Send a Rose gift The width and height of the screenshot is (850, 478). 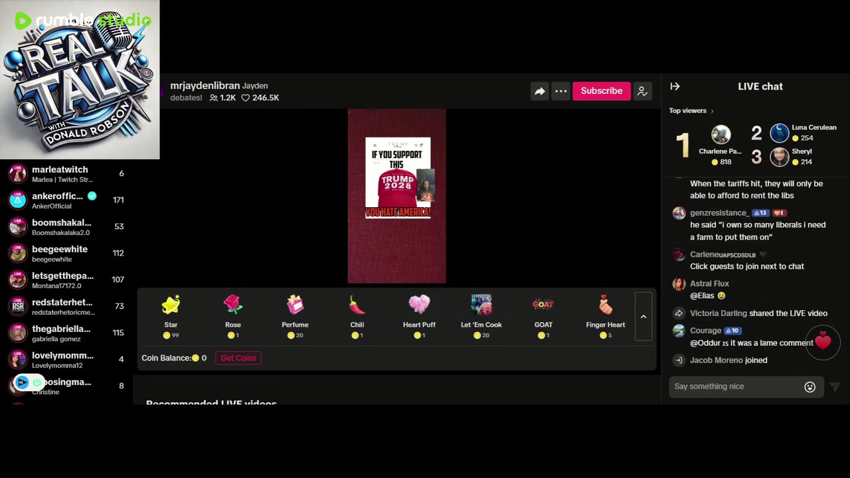point(233,316)
